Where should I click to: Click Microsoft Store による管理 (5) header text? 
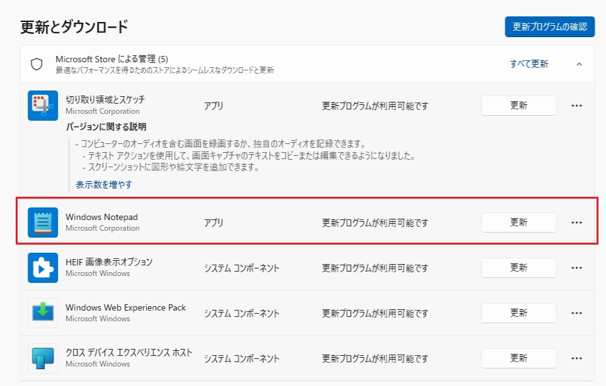pyautogui.click(x=111, y=59)
